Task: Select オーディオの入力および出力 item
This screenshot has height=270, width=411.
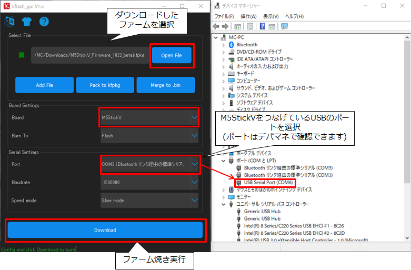Action: pyautogui.click(x=262, y=66)
